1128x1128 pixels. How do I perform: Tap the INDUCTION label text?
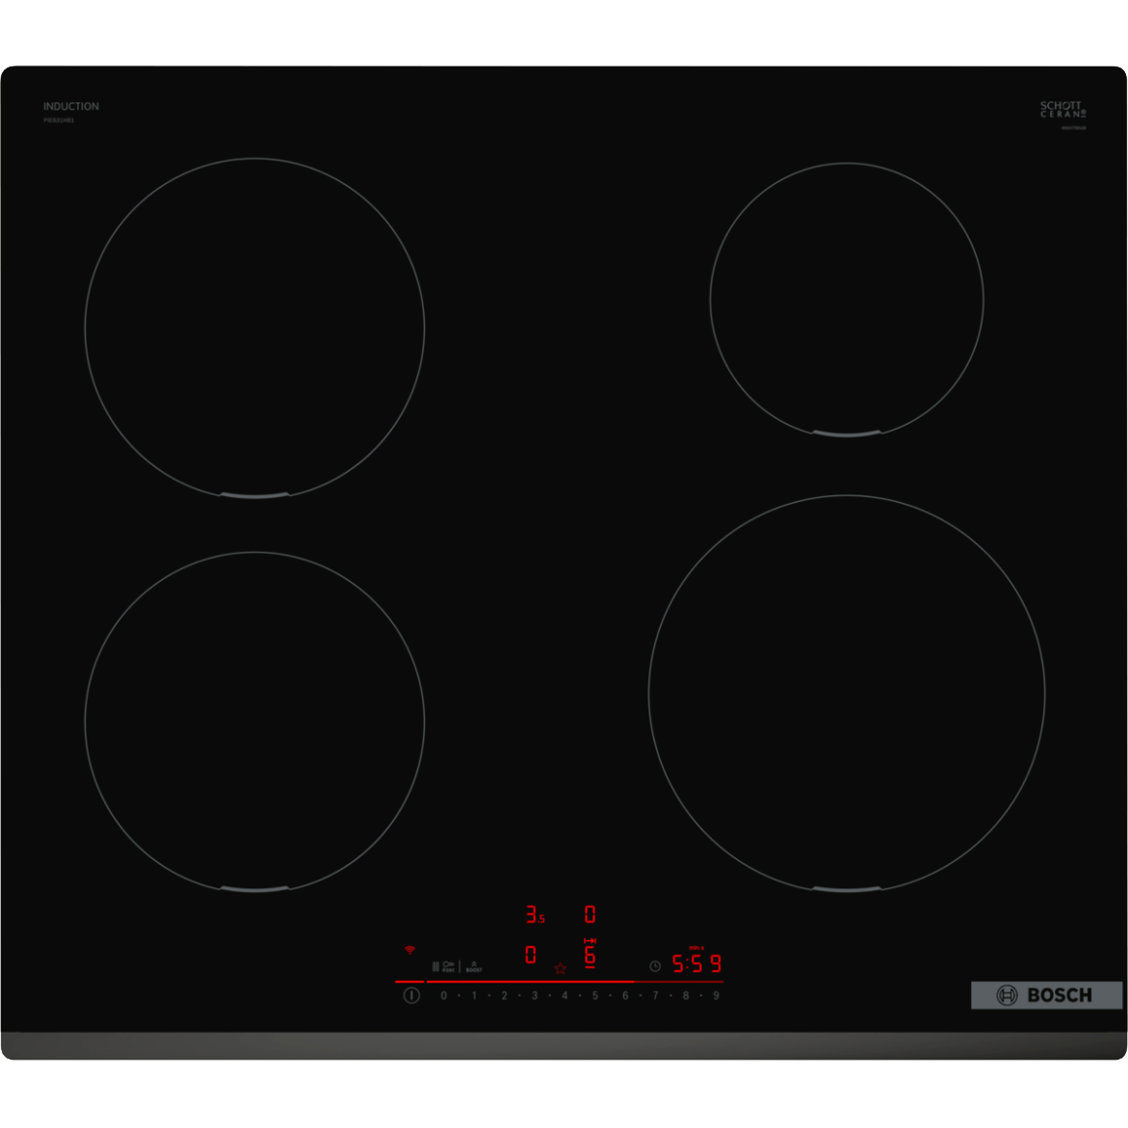coord(71,107)
